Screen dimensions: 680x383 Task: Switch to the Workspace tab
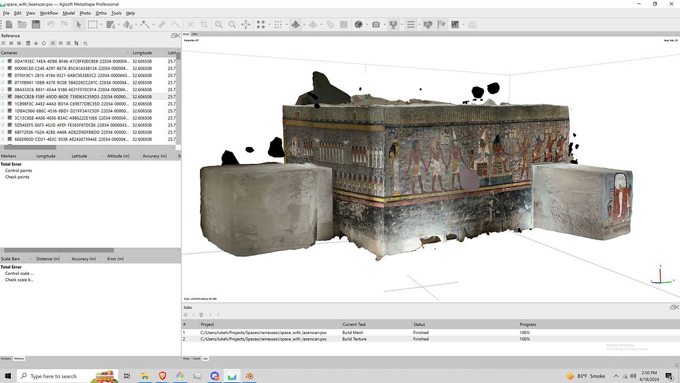[6, 358]
